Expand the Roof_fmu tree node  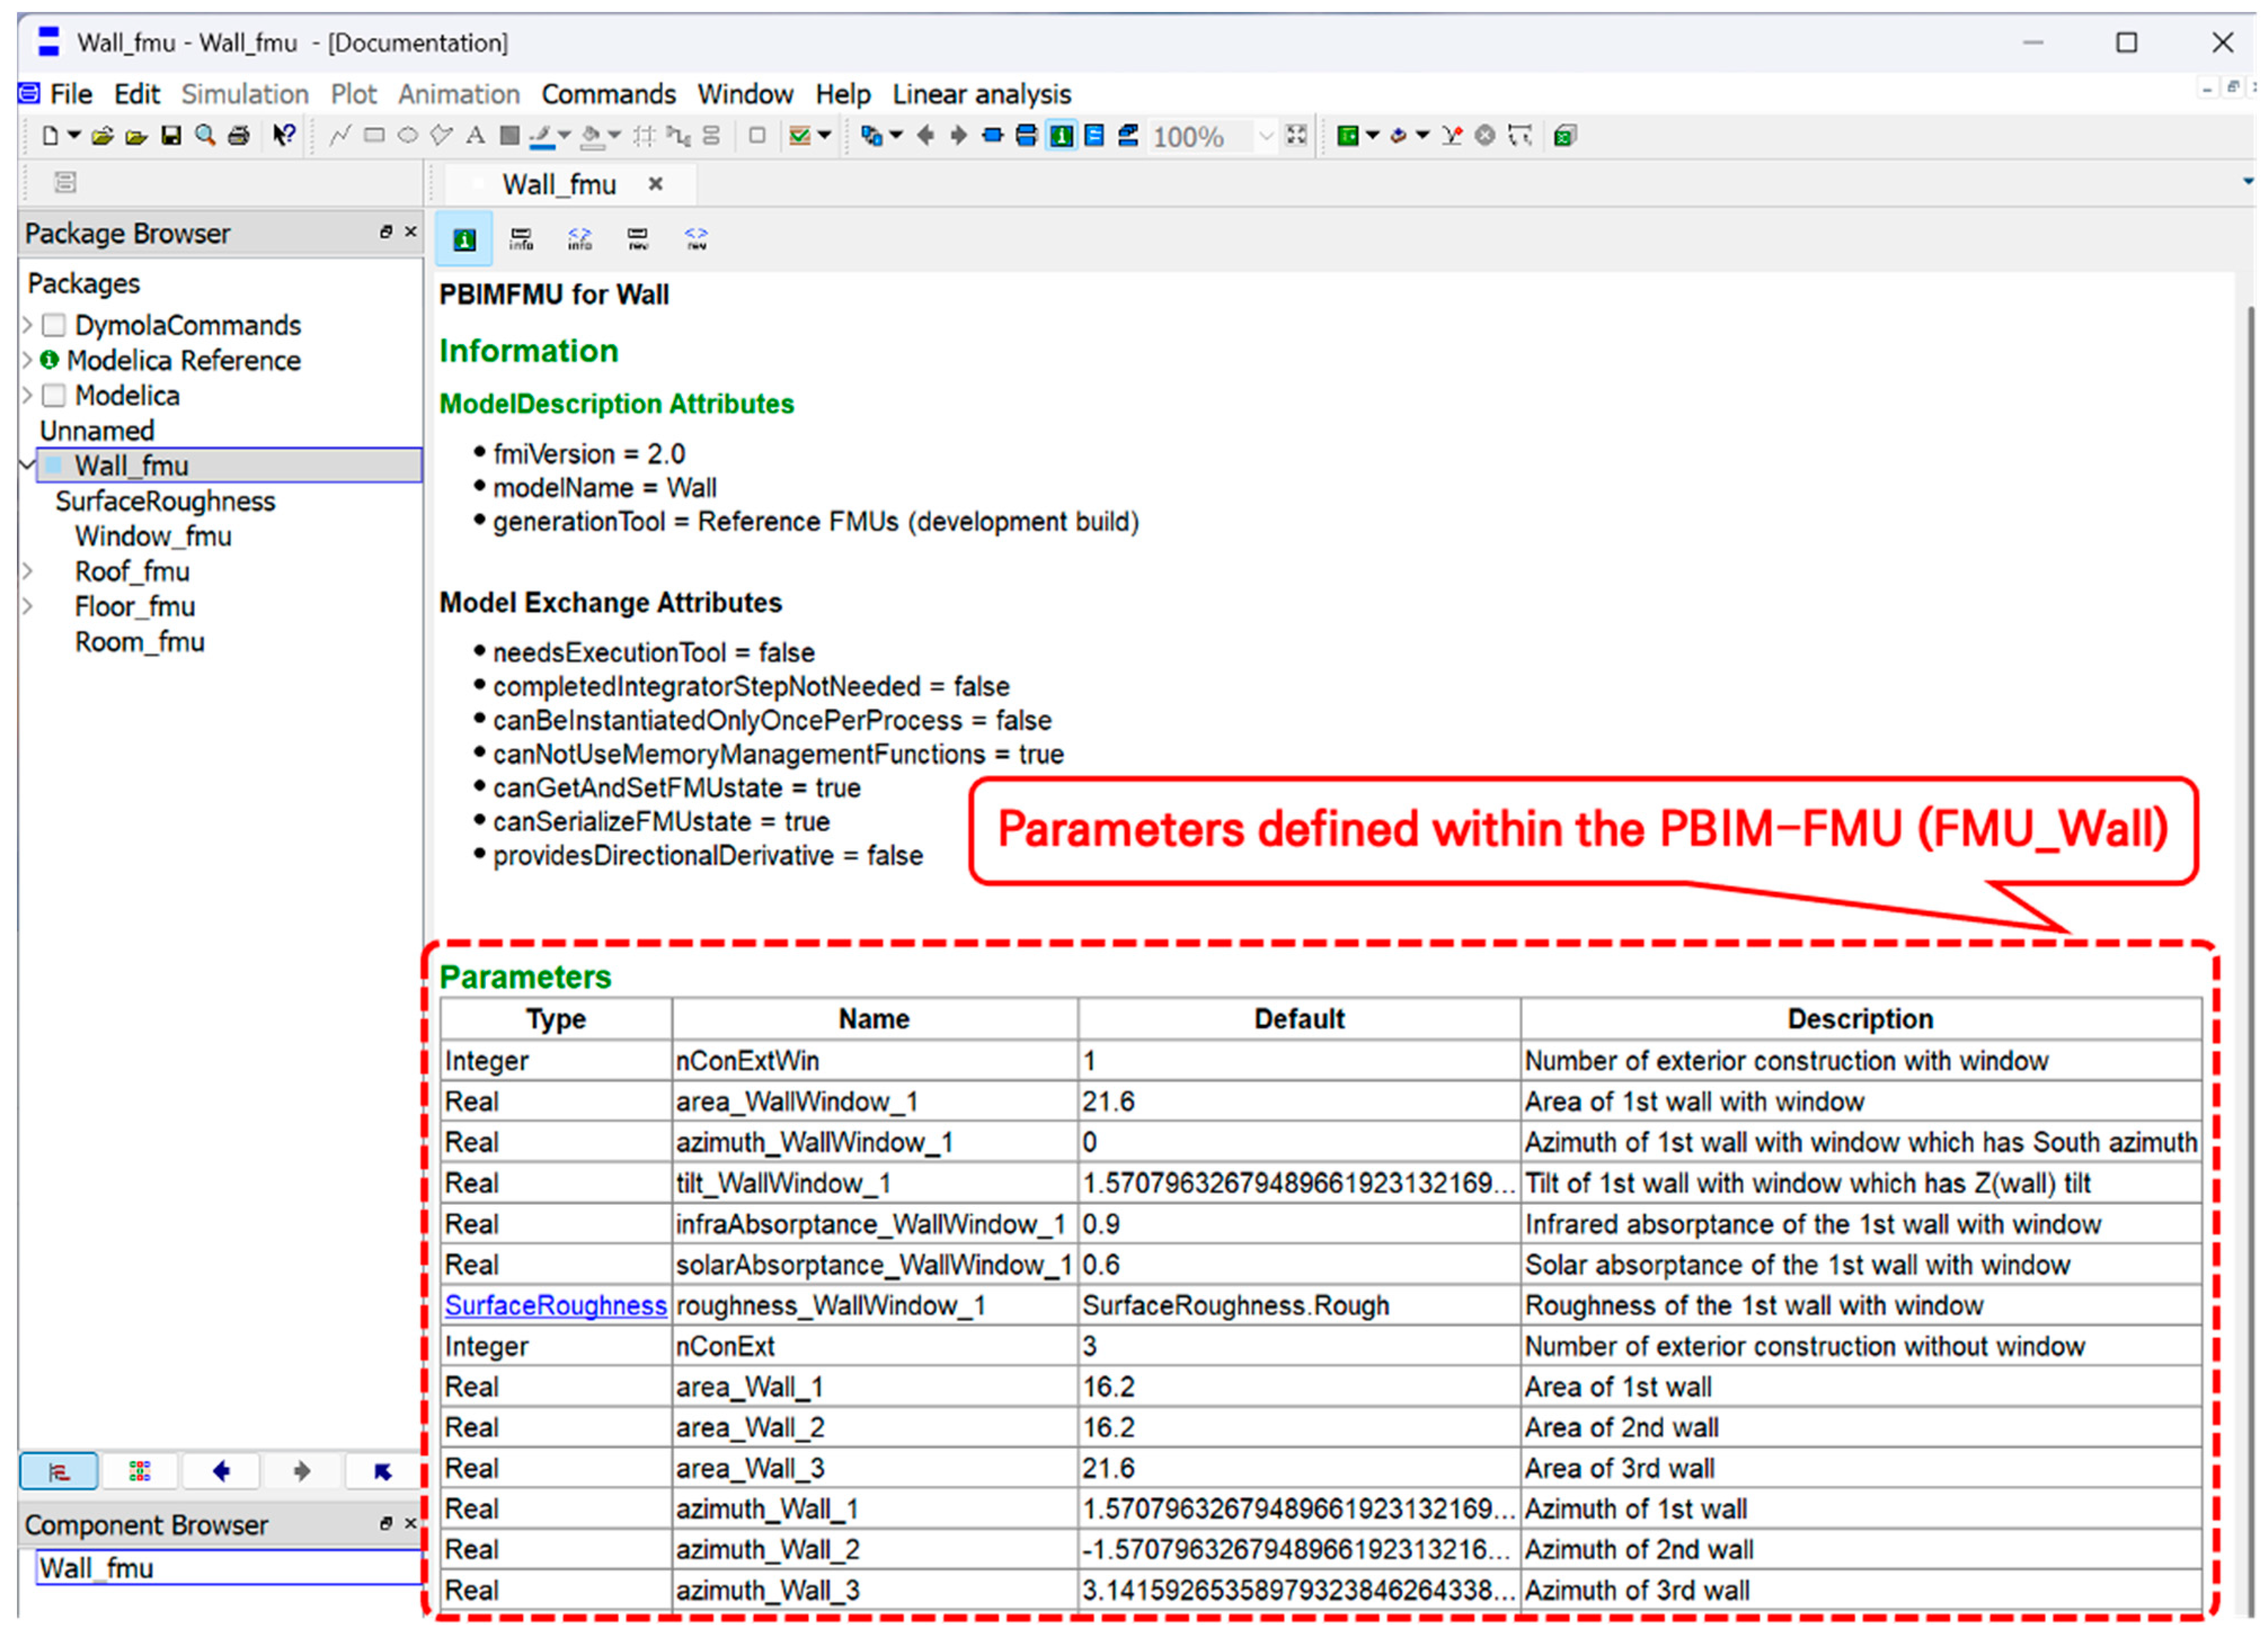[28, 572]
